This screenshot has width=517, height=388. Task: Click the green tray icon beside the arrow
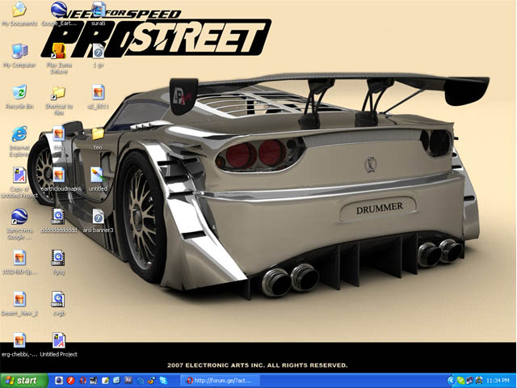460,381
